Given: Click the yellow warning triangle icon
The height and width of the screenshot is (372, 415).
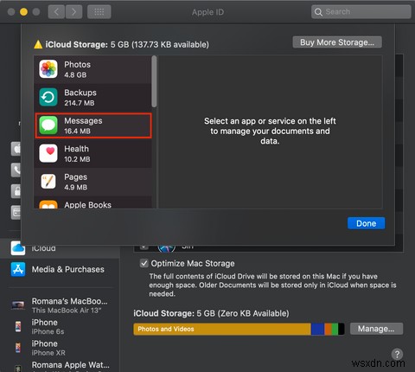Looking at the screenshot, I should click(x=38, y=44).
